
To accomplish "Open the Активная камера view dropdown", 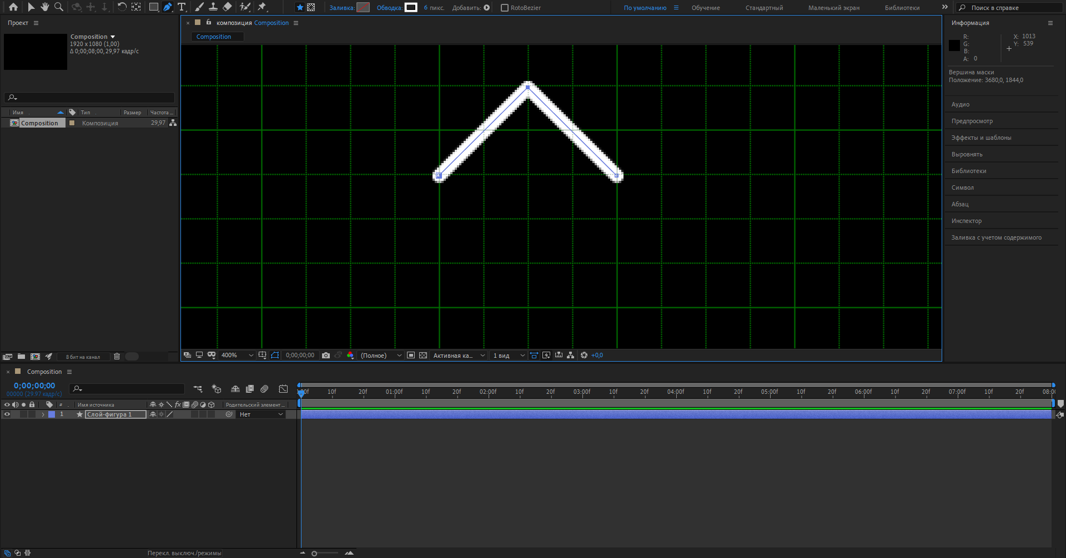I will tap(459, 356).
